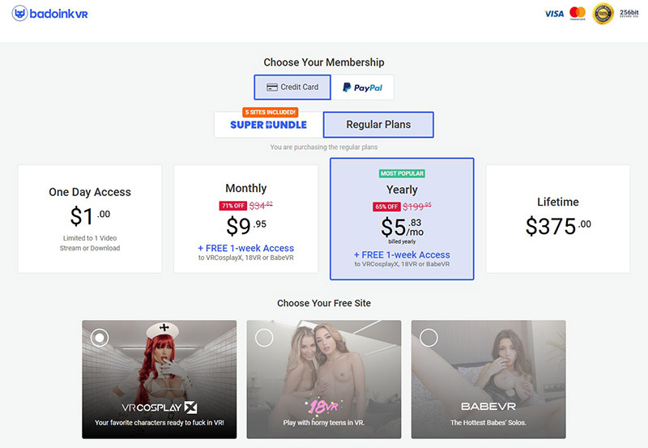Click the Visa card icon
648x448 pixels.
[554, 14]
